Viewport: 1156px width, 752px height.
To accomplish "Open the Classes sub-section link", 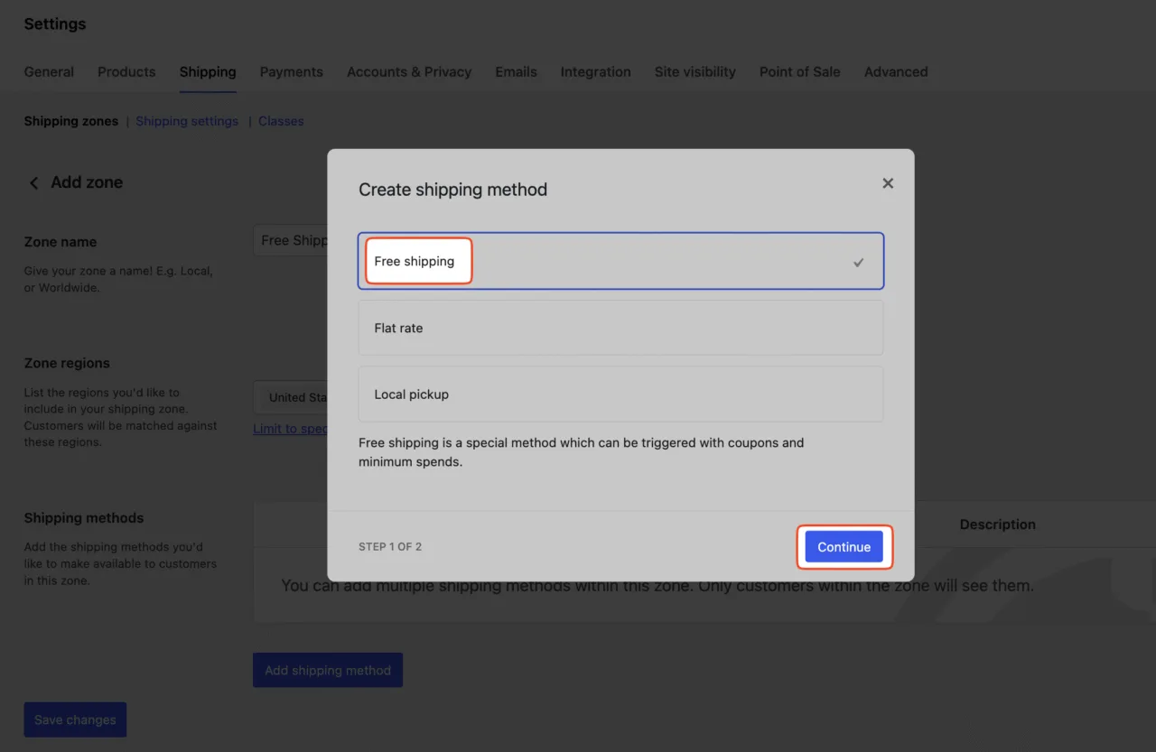I will [281, 121].
